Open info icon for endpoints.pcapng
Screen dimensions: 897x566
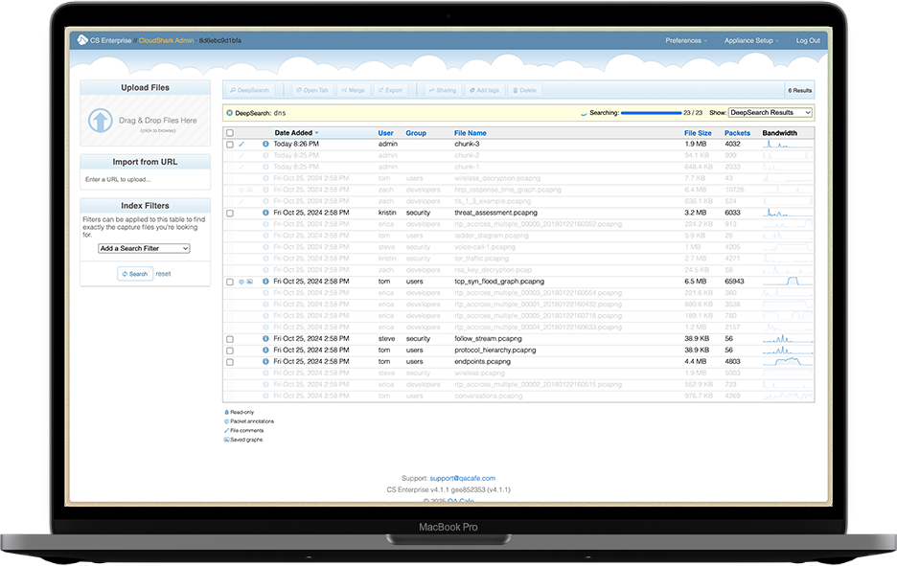pos(265,361)
